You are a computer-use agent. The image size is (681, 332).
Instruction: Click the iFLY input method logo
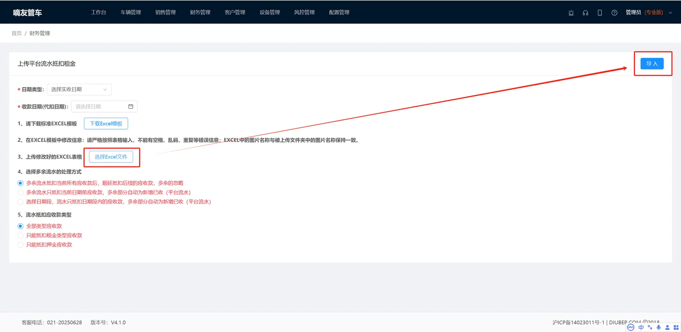pos(631,327)
